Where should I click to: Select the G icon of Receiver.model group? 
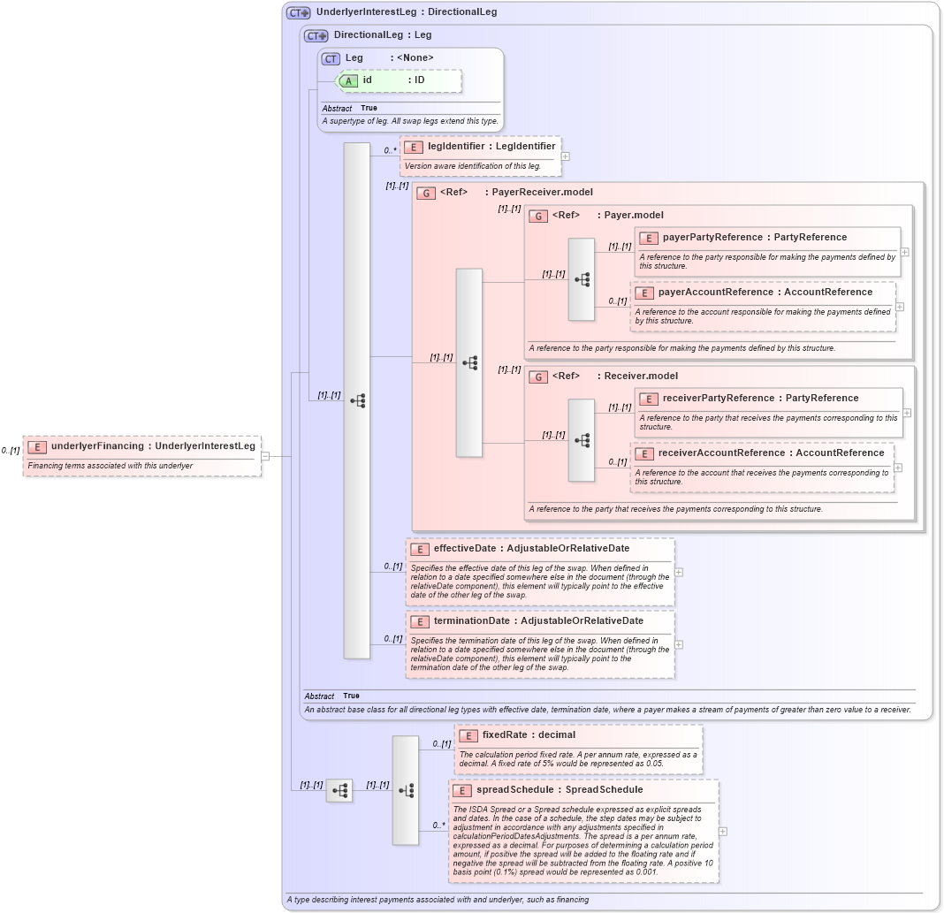click(537, 376)
